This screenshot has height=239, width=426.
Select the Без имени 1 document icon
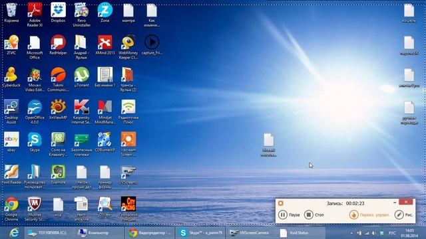[105, 77]
